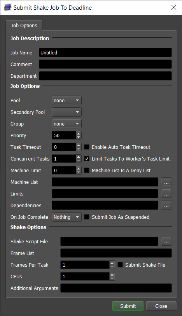
Task: Increase Priority with up arrow
Action: (79, 133)
